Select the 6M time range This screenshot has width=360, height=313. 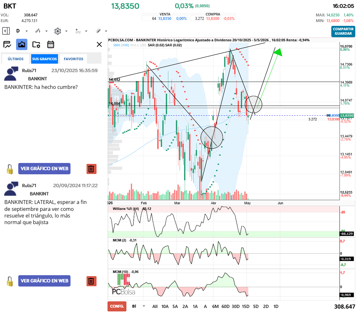point(215,306)
